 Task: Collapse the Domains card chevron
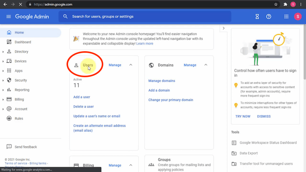206,65
